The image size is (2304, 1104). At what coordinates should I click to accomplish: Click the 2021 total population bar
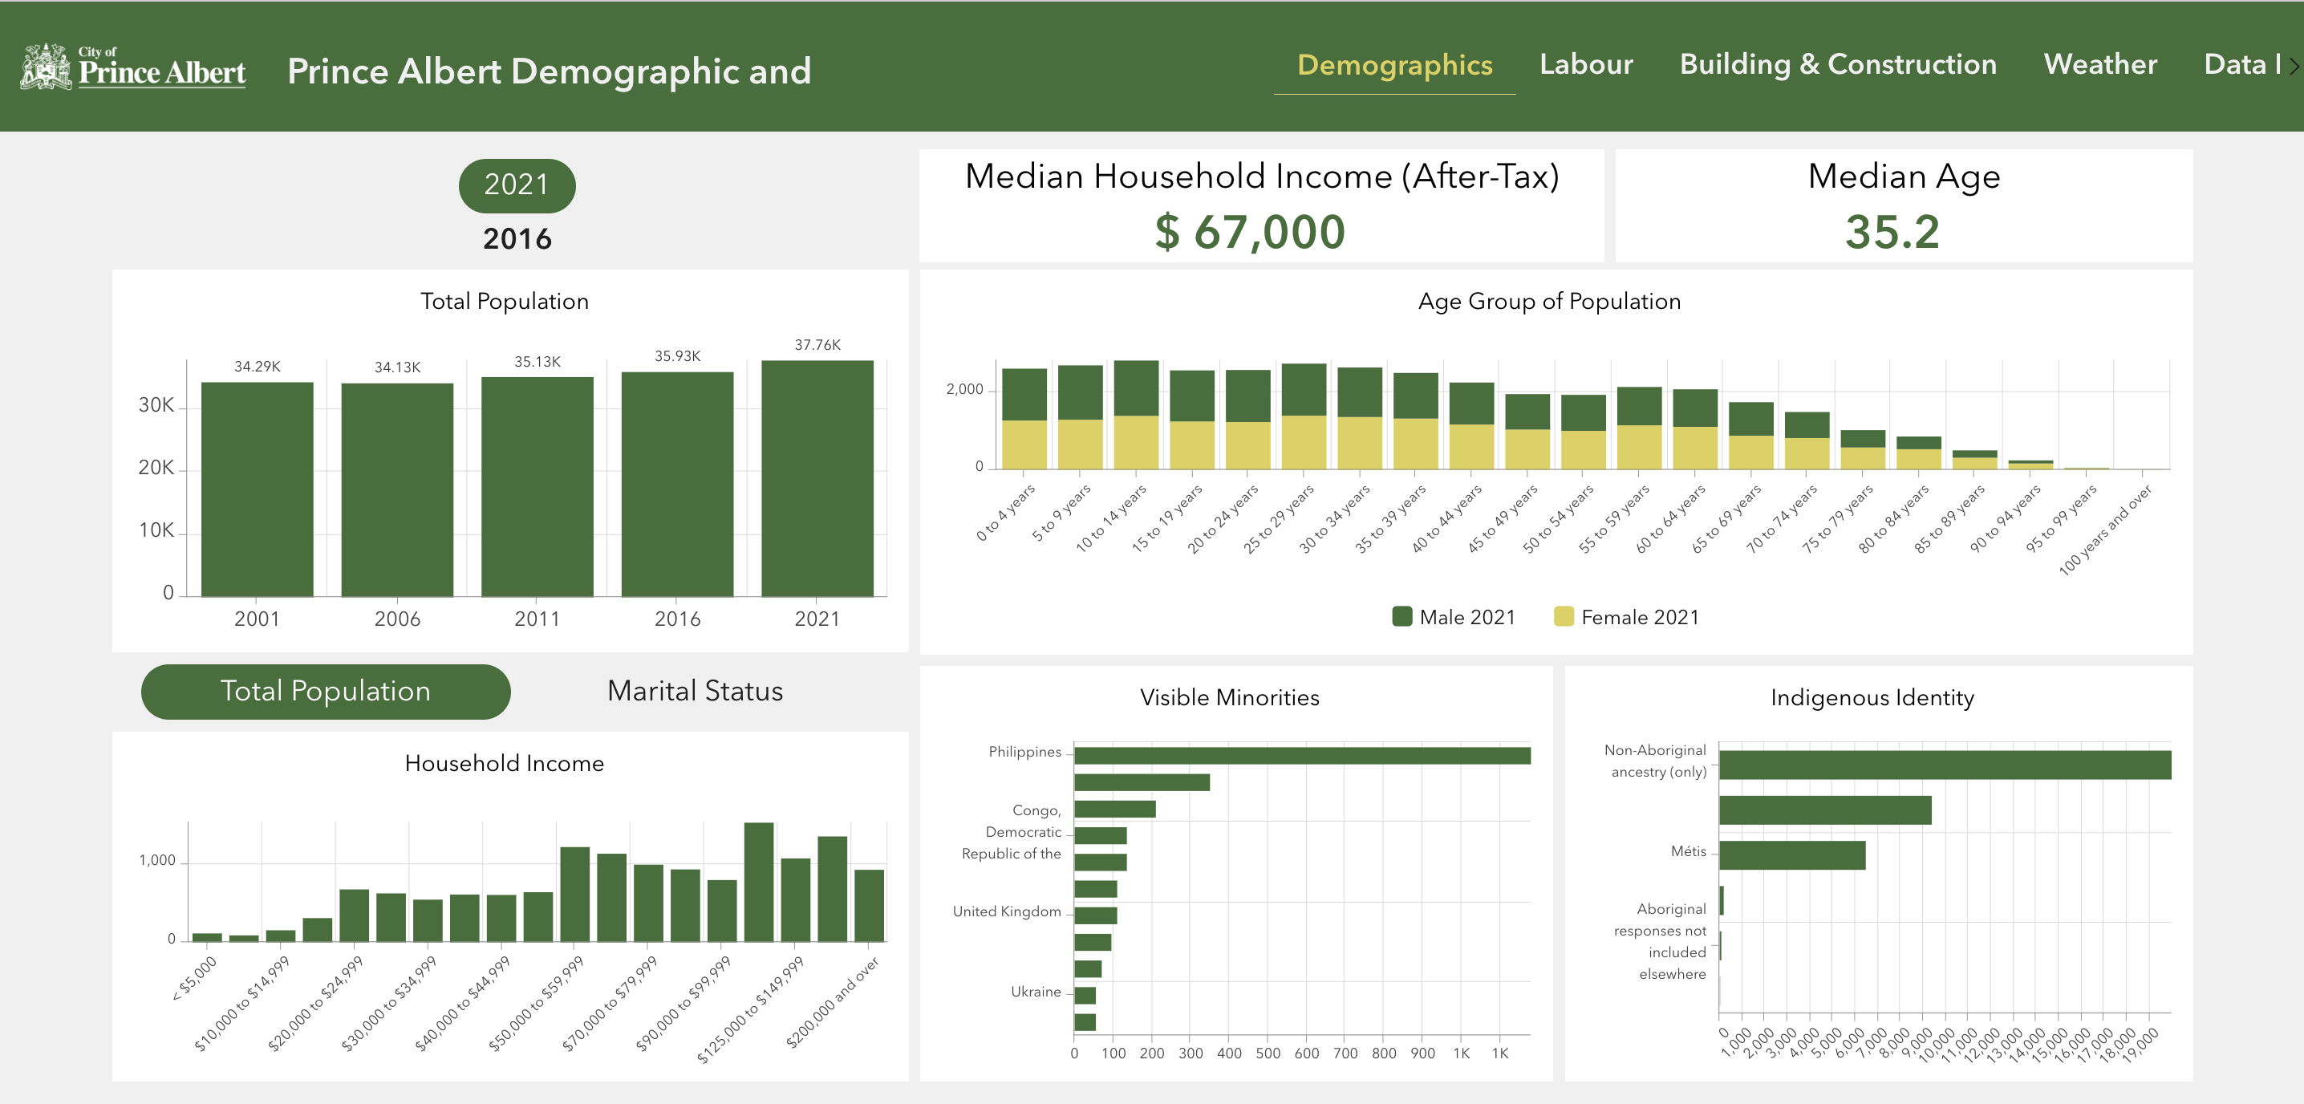[817, 479]
